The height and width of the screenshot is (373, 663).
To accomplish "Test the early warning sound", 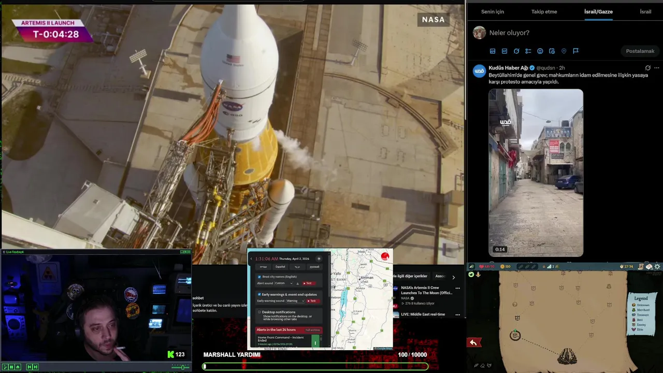I will click(x=313, y=301).
